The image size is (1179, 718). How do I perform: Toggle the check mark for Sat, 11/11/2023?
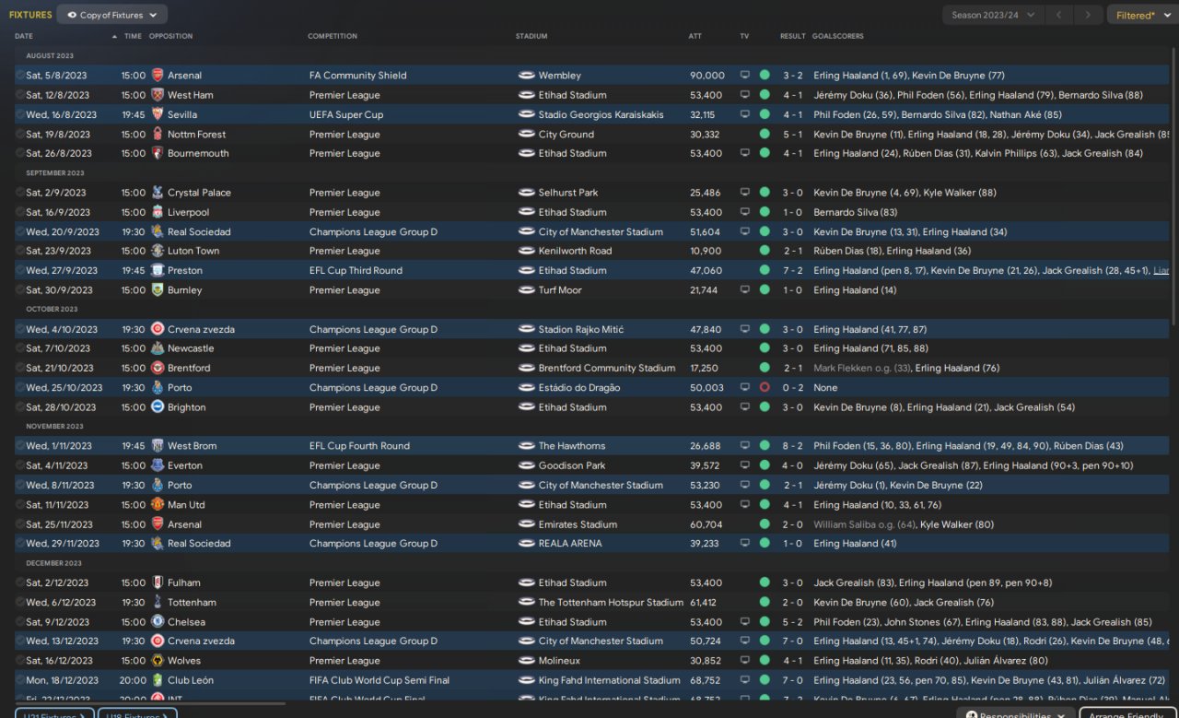20,504
